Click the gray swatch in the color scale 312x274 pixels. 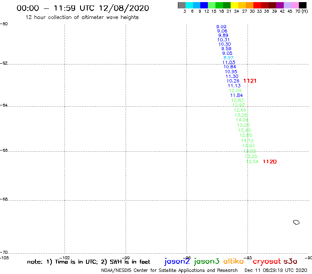coord(182,5)
